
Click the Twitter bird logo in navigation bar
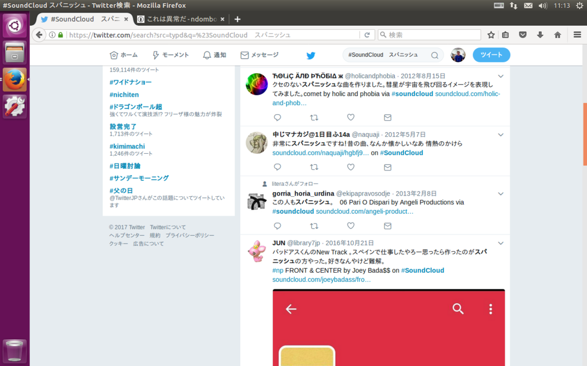[311, 55]
